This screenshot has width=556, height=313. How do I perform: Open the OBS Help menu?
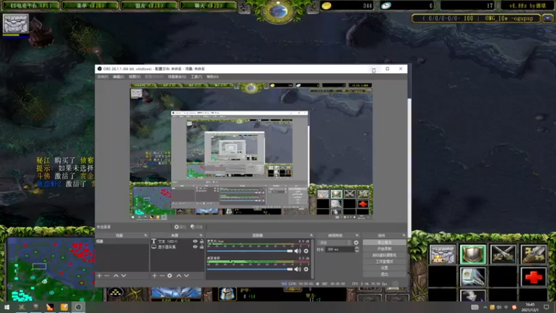213,77
